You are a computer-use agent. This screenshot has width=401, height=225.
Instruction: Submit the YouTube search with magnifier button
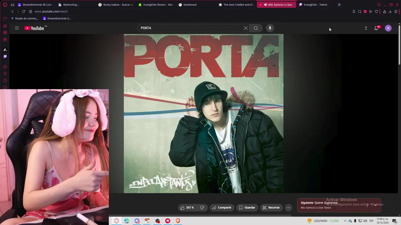pyautogui.click(x=256, y=28)
